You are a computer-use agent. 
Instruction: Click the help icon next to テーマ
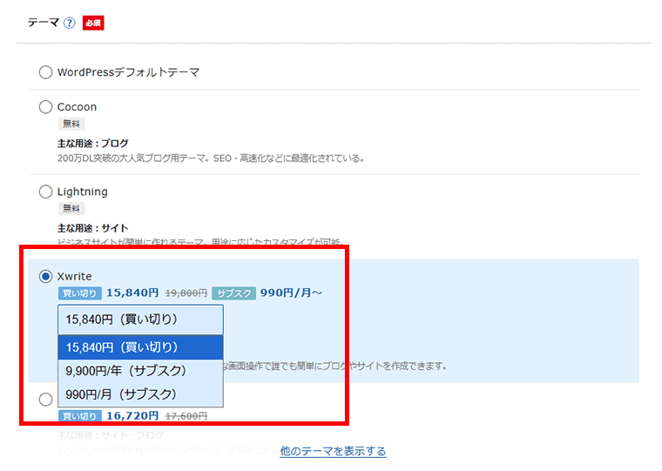tap(70, 23)
